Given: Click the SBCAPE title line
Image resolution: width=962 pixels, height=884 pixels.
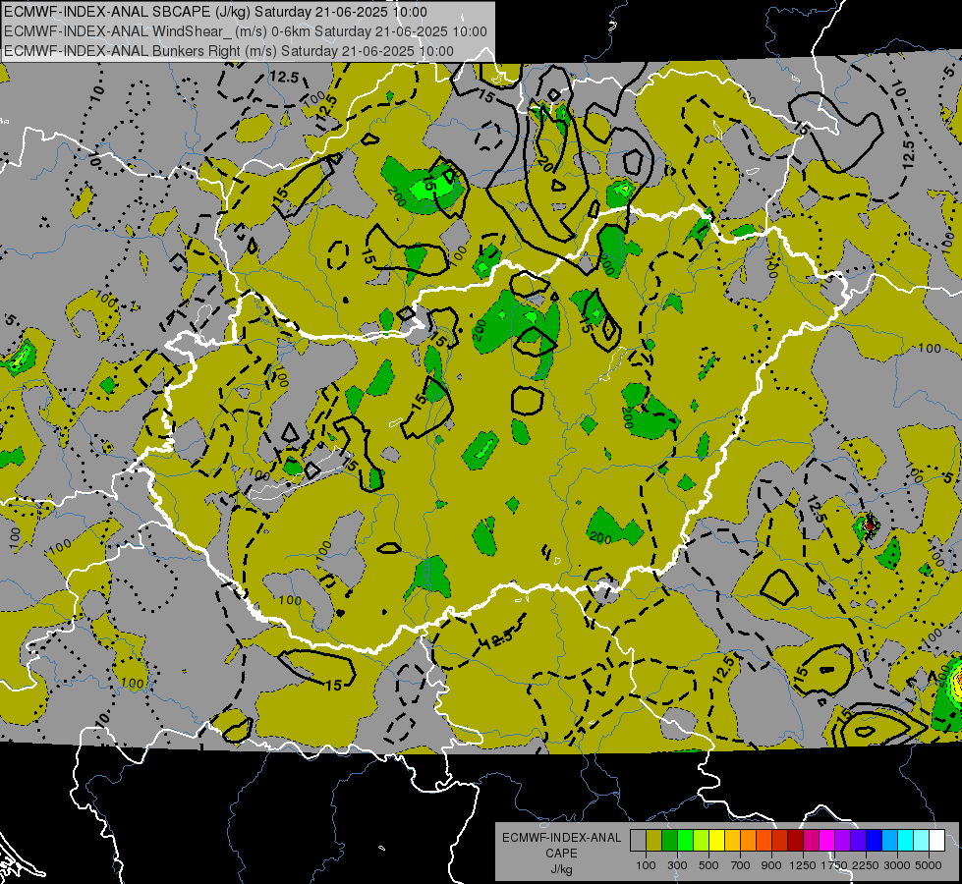Looking at the screenshot, I should click(x=215, y=12).
